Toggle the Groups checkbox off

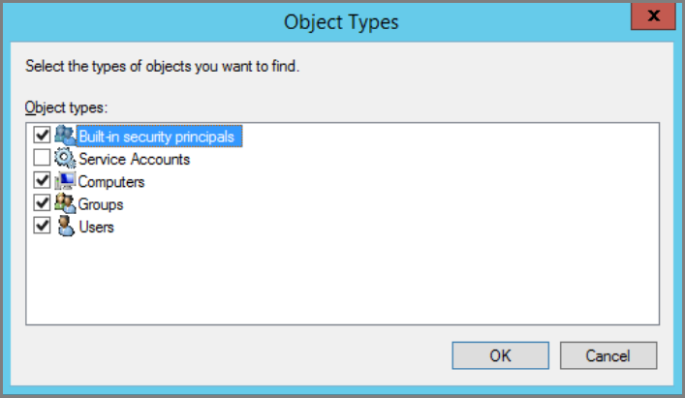(42, 203)
